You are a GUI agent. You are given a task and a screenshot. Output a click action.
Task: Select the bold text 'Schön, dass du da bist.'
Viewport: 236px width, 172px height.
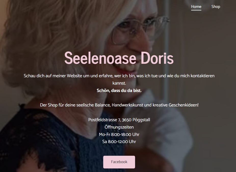(119, 90)
